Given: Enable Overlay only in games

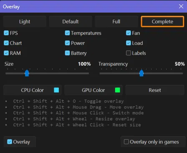Looking at the screenshot, I should coord(126,142).
